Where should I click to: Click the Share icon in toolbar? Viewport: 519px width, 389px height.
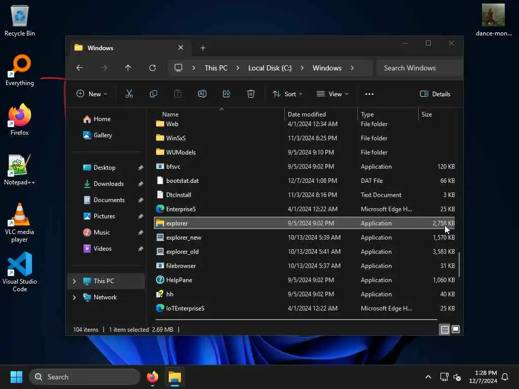[x=227, y=94]
